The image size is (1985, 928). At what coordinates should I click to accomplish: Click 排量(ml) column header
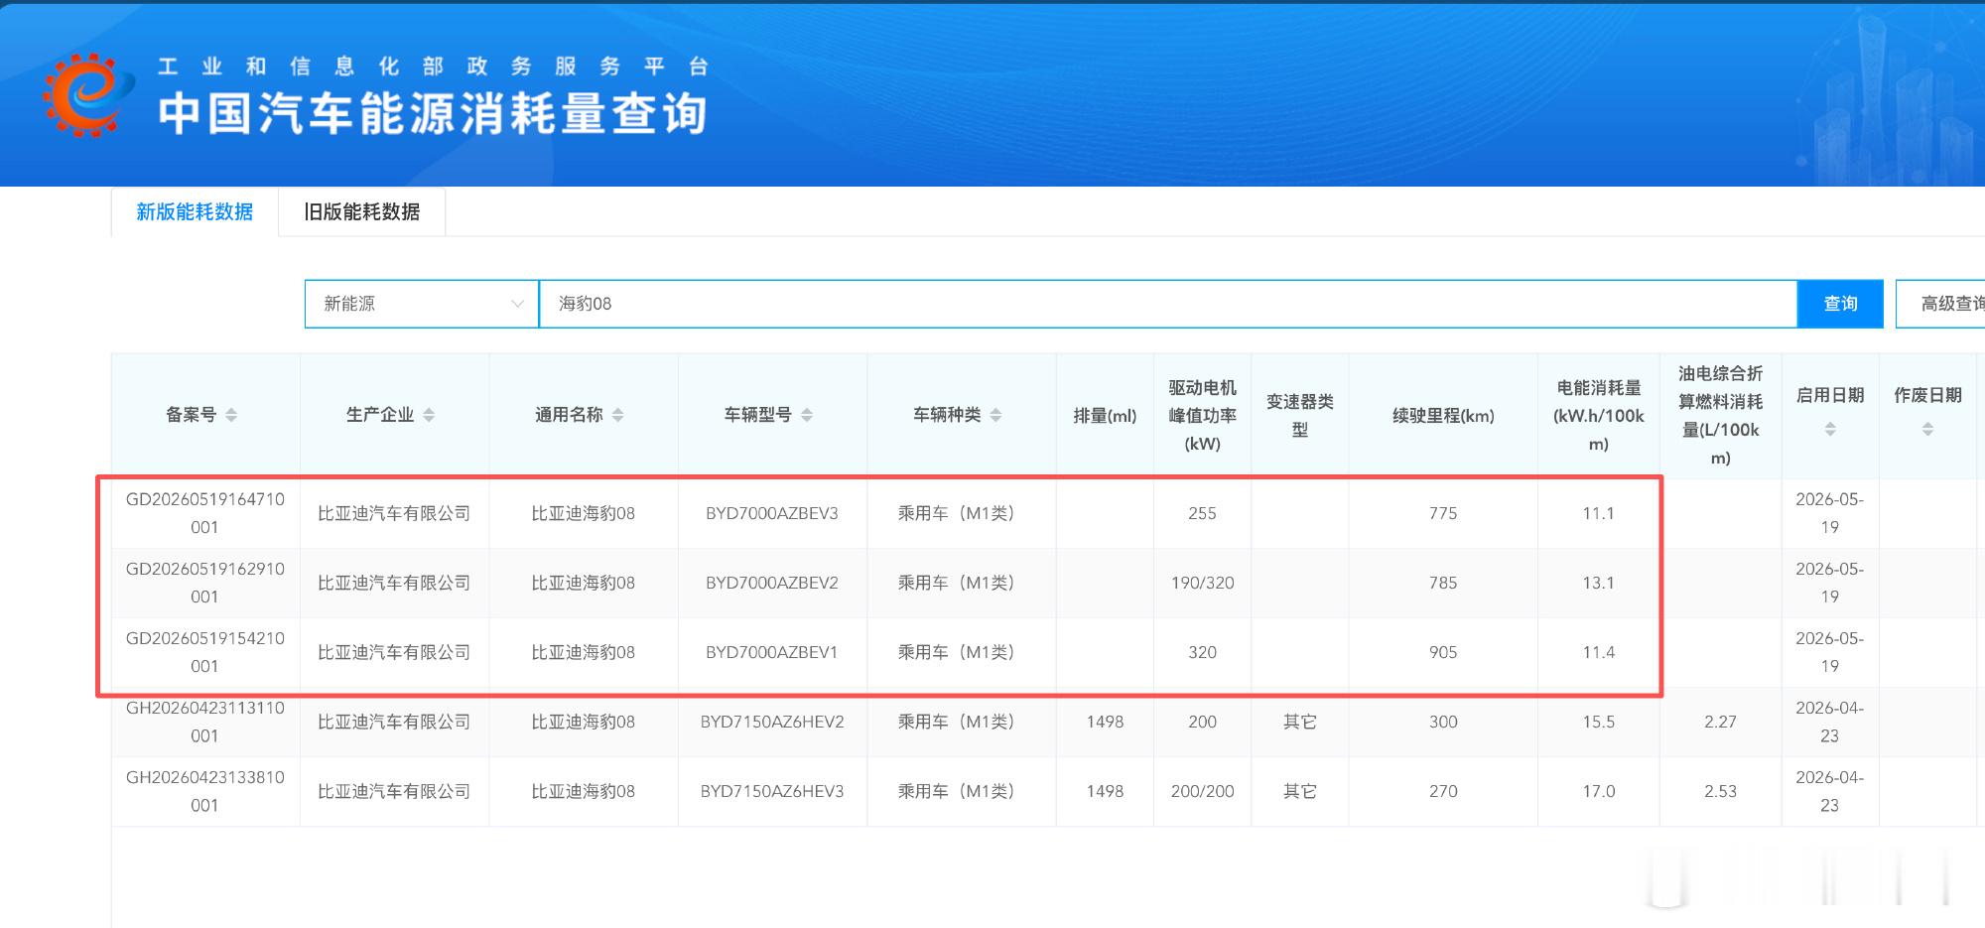pos(1105,416)
